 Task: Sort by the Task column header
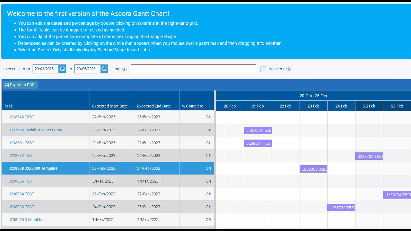(8, 106)
